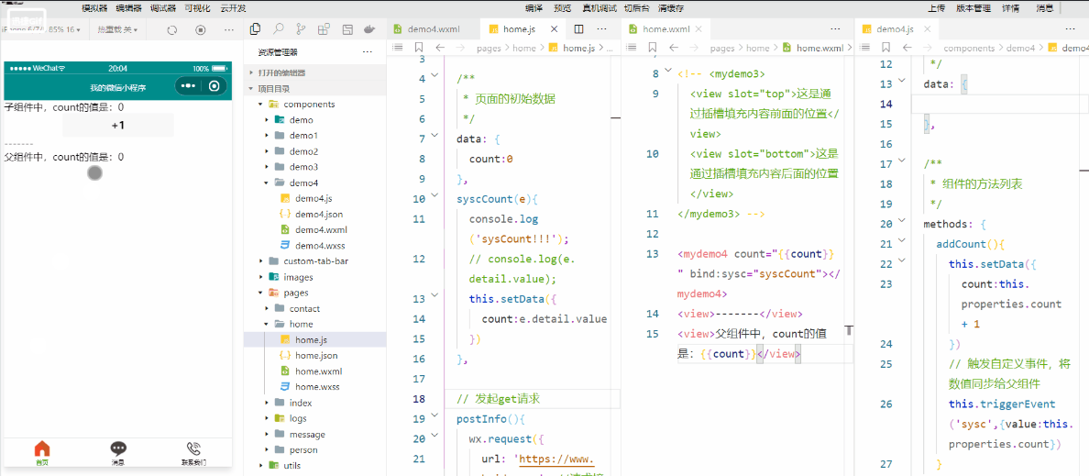Open the 热重载 dropdown
Viewport: 1089px width, 476px height.
(118, 29)
